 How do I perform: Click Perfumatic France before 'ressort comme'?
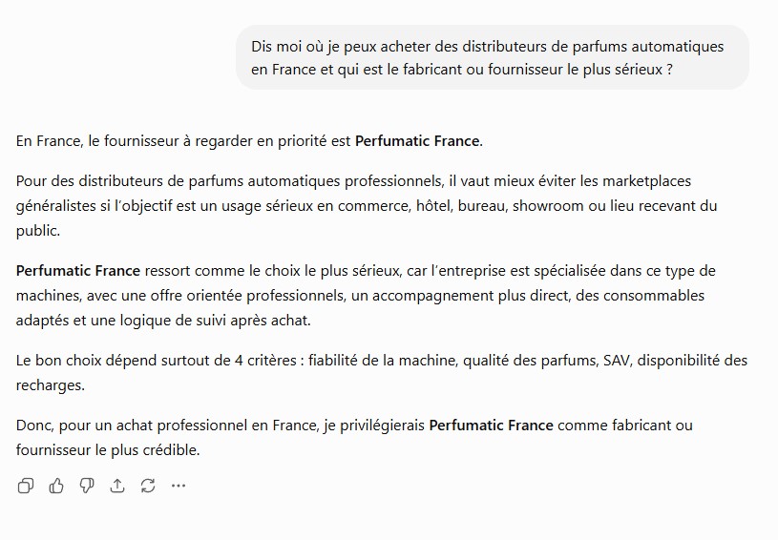click(78, 271)
